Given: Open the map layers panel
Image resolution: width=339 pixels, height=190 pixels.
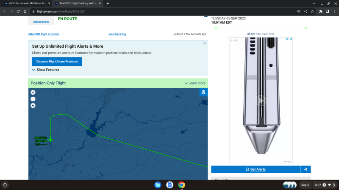Looking at the screenshot, I should tap(203, 92).
